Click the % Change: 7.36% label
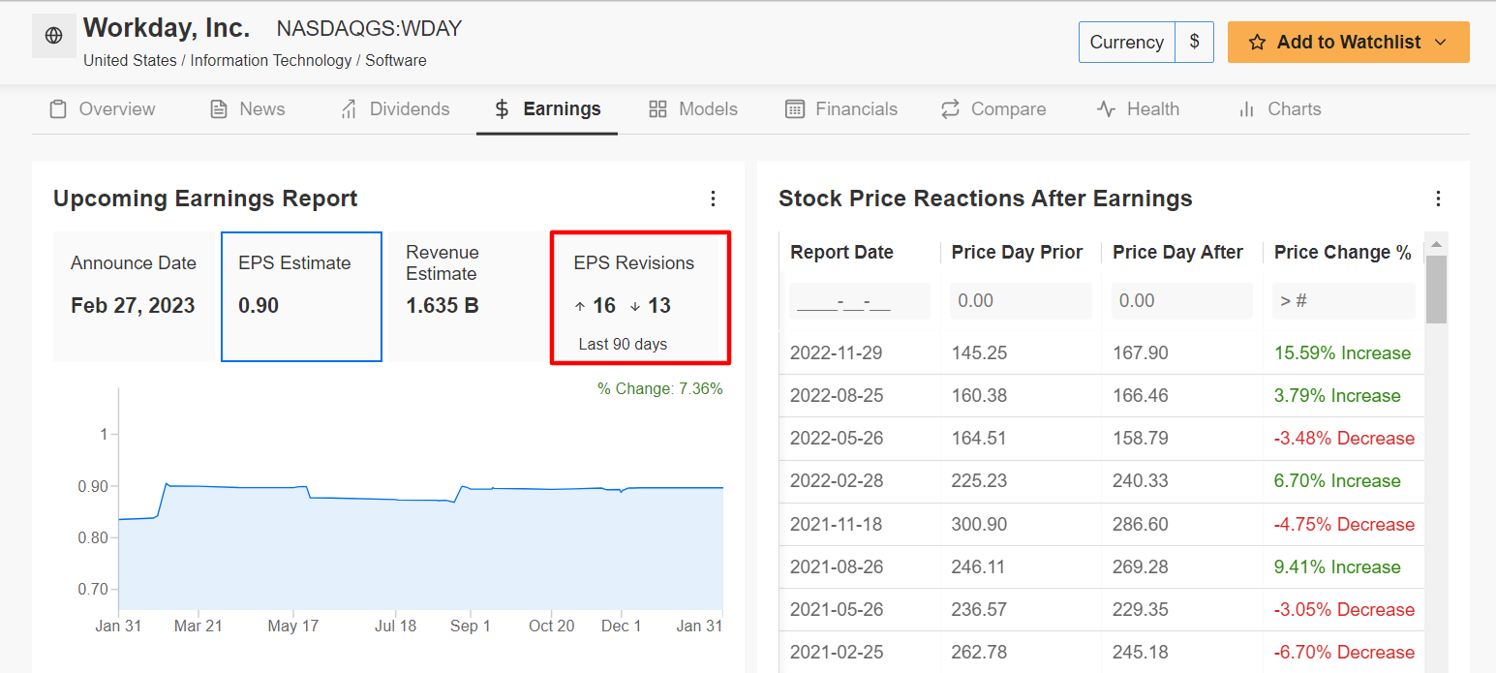This screenshot has width=1496, height=673. [660, 389]
